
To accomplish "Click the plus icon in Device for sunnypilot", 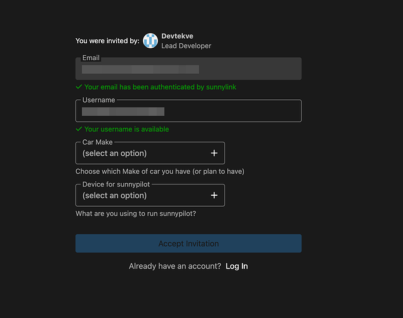I will click(x=214, y=195).
